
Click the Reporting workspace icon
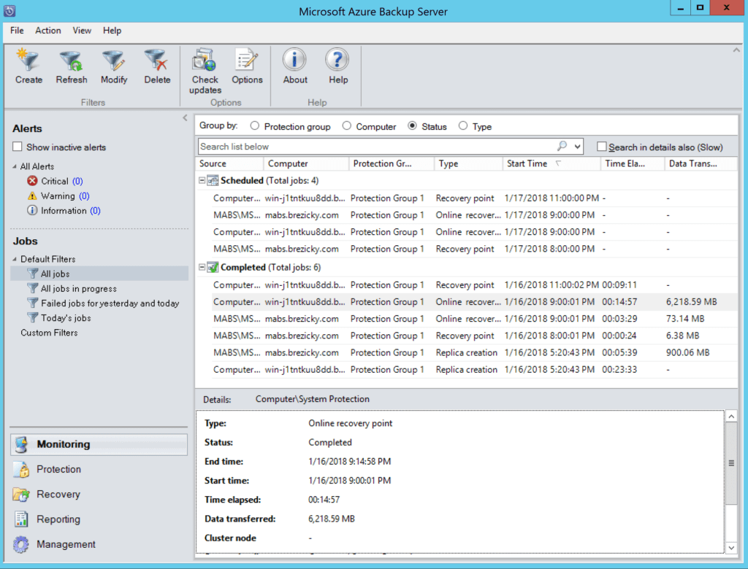point(21,519)
